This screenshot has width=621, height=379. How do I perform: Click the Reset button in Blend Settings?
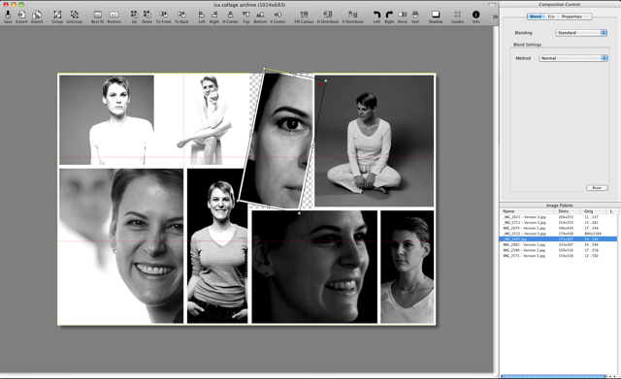pyautogui.click(x=597, y=187)
